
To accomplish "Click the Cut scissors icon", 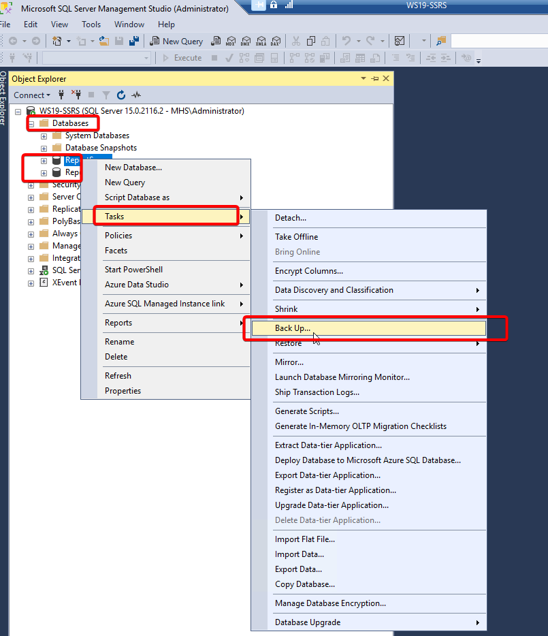I will coord(296,41).
